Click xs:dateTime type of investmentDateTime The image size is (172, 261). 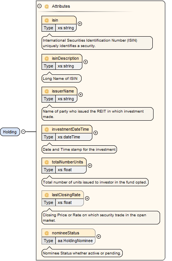pos(69,137)
